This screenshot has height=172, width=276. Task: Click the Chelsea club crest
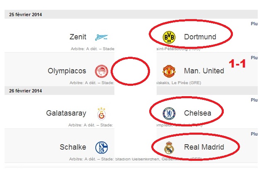169,114
